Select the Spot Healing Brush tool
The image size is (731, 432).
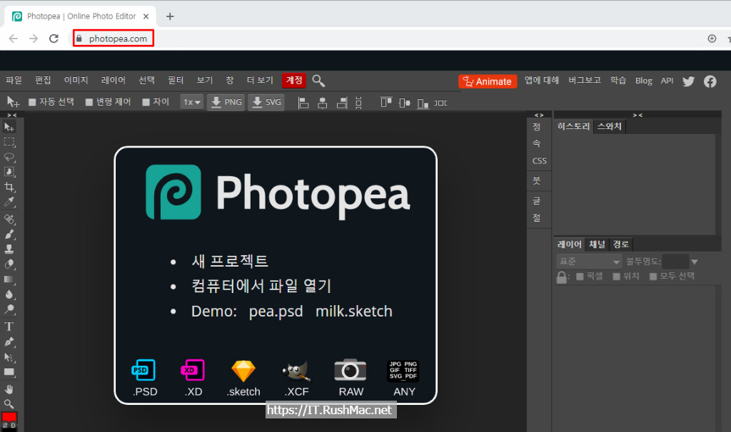(9, 220)
